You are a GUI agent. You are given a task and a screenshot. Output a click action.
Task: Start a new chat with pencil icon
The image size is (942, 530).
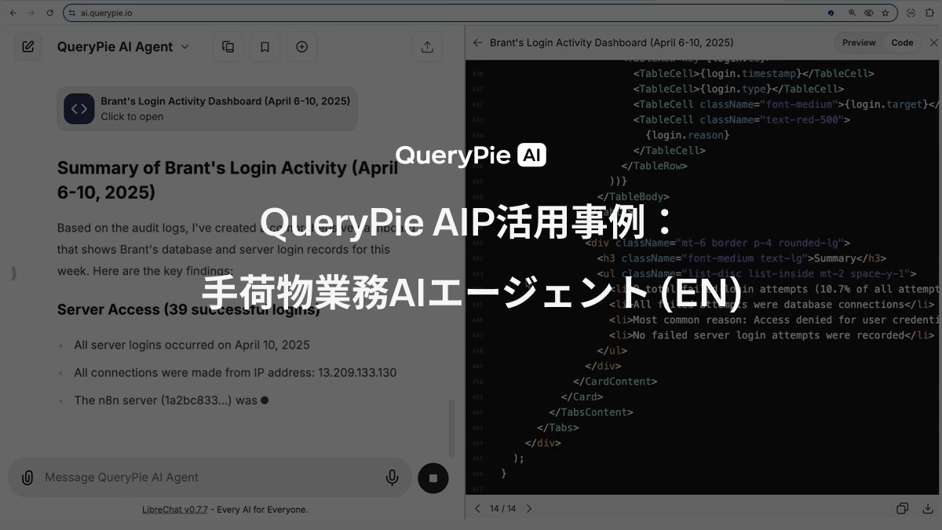tap(28, 47)
